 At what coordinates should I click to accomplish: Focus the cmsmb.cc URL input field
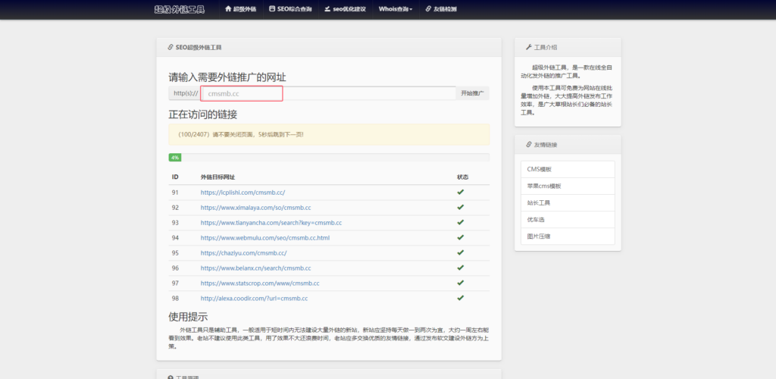329,93
